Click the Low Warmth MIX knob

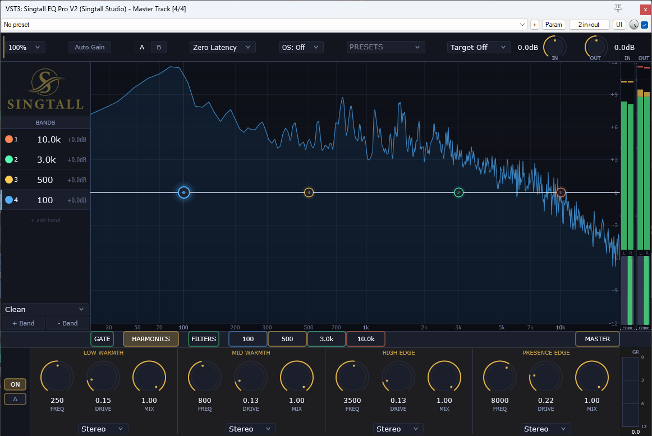pyautogui.click(x=149, y=377)
